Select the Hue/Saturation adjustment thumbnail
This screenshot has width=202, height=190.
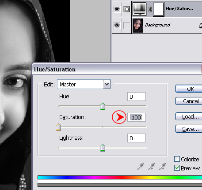click(x=140, y=9)
